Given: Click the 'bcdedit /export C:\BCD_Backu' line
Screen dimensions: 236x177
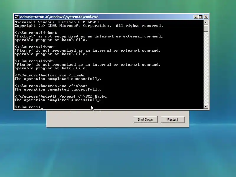Looking at the screenshot, I should [60, 96].
